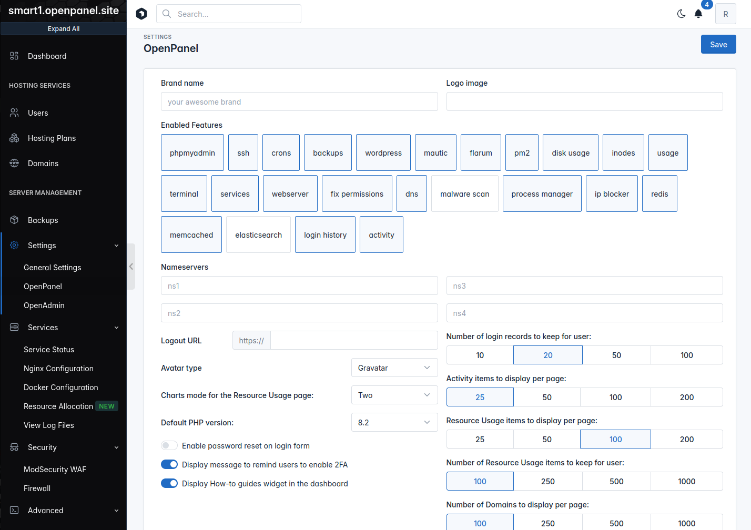Collapse the Security sidebar section
This screenshot has width=751, height=530.
(116, 447)
